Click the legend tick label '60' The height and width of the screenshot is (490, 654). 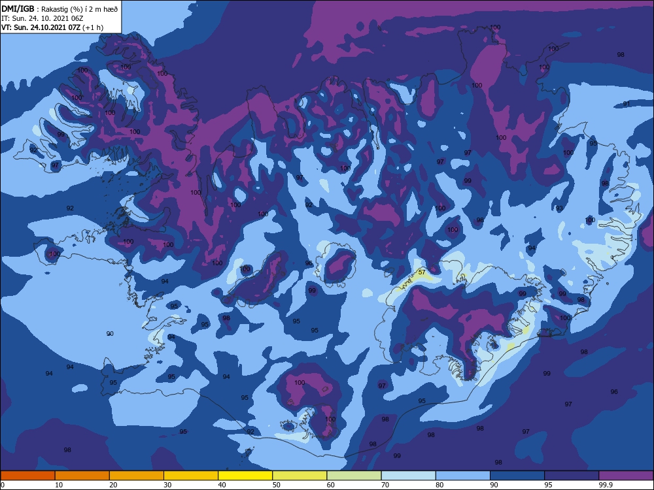(x=331, y=485)
